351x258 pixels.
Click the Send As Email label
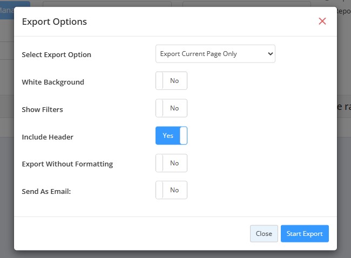(46, 191)
